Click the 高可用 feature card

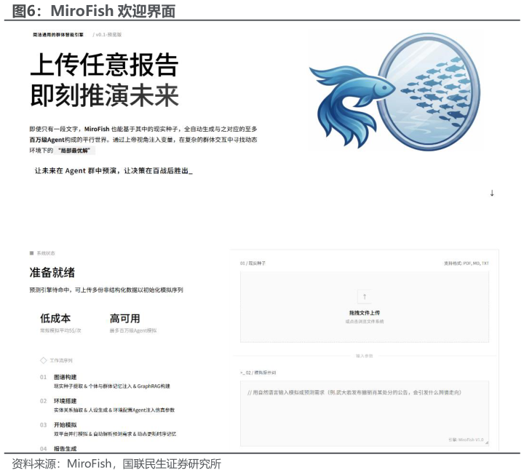point(133,323)
